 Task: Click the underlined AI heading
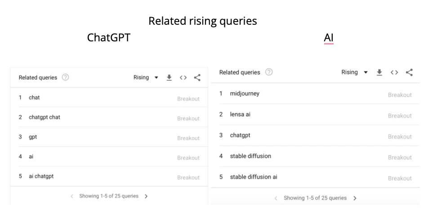[329, 38]
